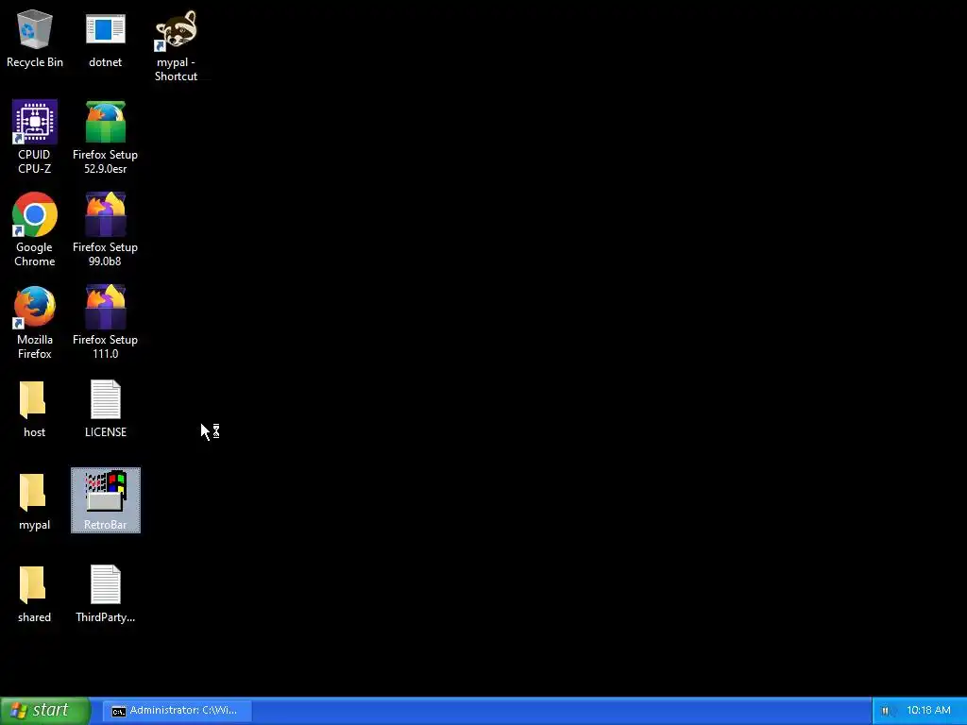Click the 10:18 AM clock
This screenshot has width=967, height=725.
tap(928, 710)
